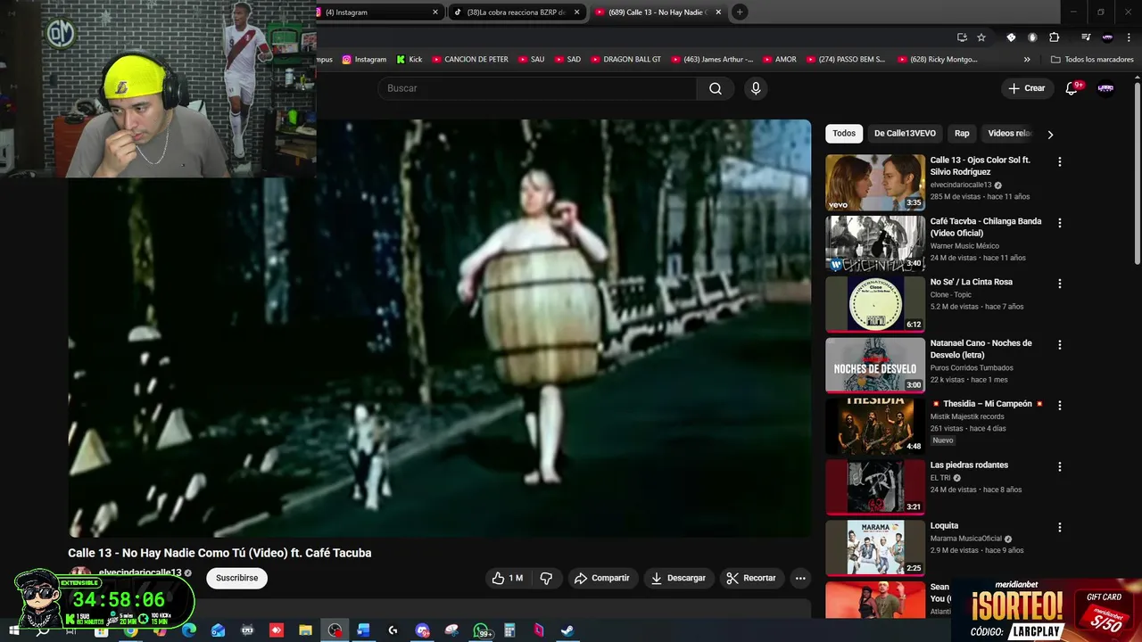
Task: Open the Chrome three-dot menu
Action: click(1128, 37)
